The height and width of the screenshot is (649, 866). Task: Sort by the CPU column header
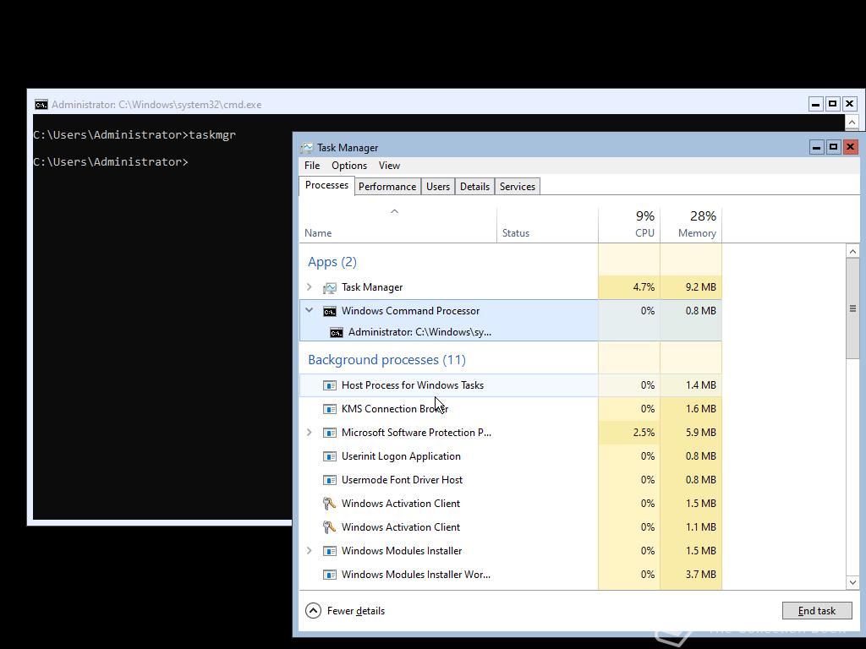pos(629,225)
